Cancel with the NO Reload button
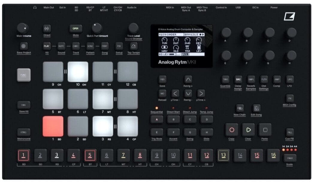 162,93
